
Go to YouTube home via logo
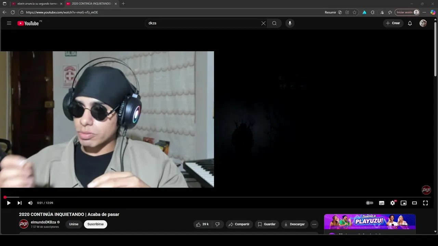28,23
